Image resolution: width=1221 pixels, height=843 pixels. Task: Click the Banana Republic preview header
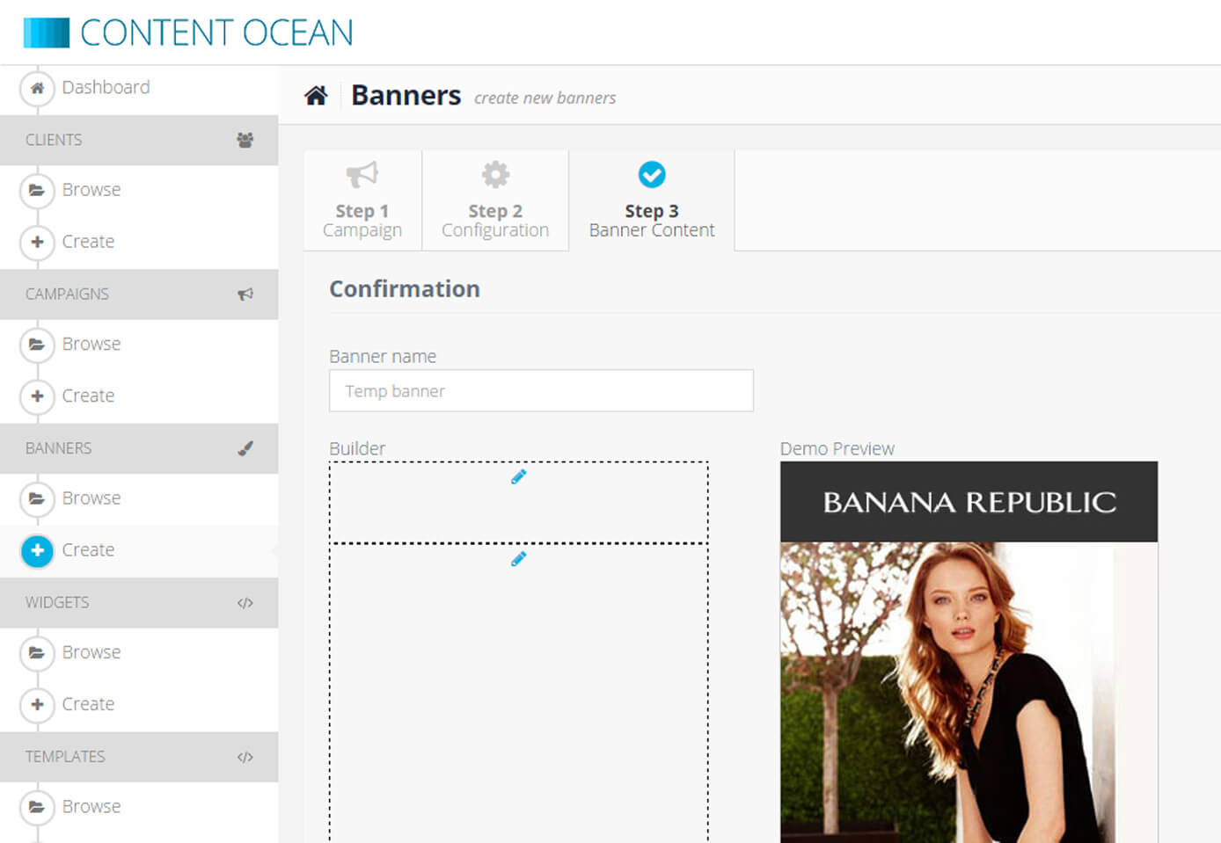point(969,502)
